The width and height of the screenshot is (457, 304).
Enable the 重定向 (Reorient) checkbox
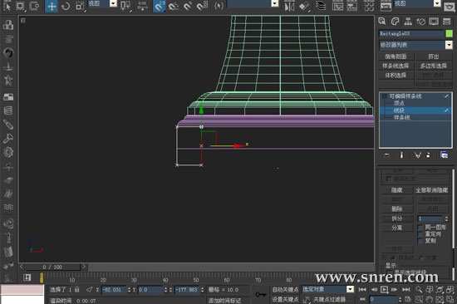coord(420,234)
